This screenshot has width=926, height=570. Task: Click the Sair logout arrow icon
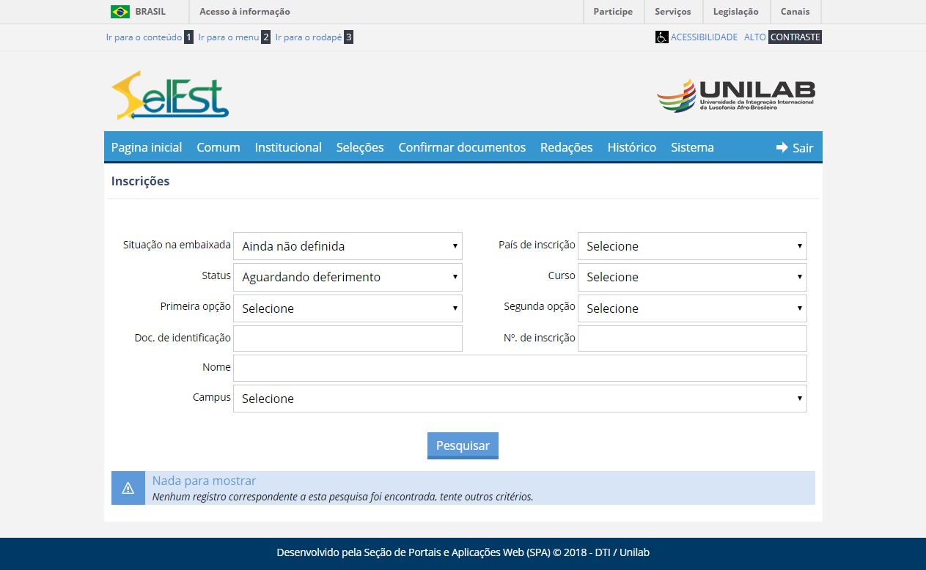coord(782,147)
